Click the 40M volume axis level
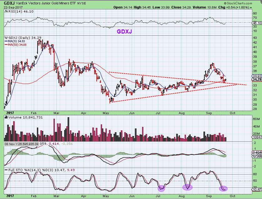 pos(256,126)
